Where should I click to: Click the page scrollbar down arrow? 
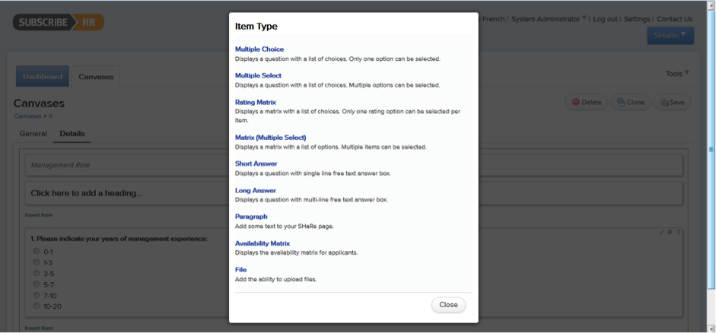click(711, 328)
